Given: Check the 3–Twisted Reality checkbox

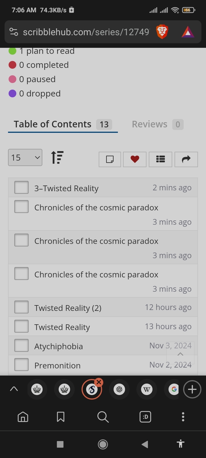Looking at the screenshot, I should (21, 187).
